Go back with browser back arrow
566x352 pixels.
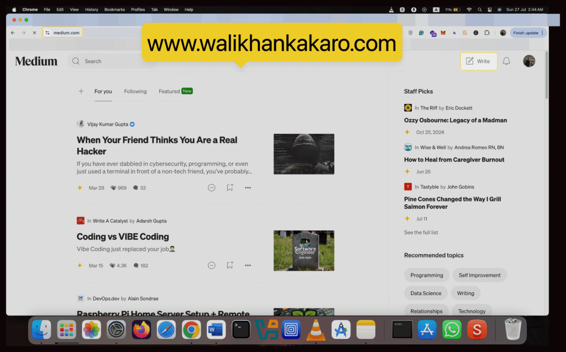click(13, 33)
